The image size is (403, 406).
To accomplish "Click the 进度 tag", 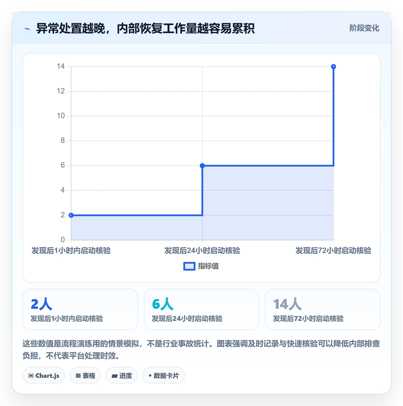I will coord(121,375).
